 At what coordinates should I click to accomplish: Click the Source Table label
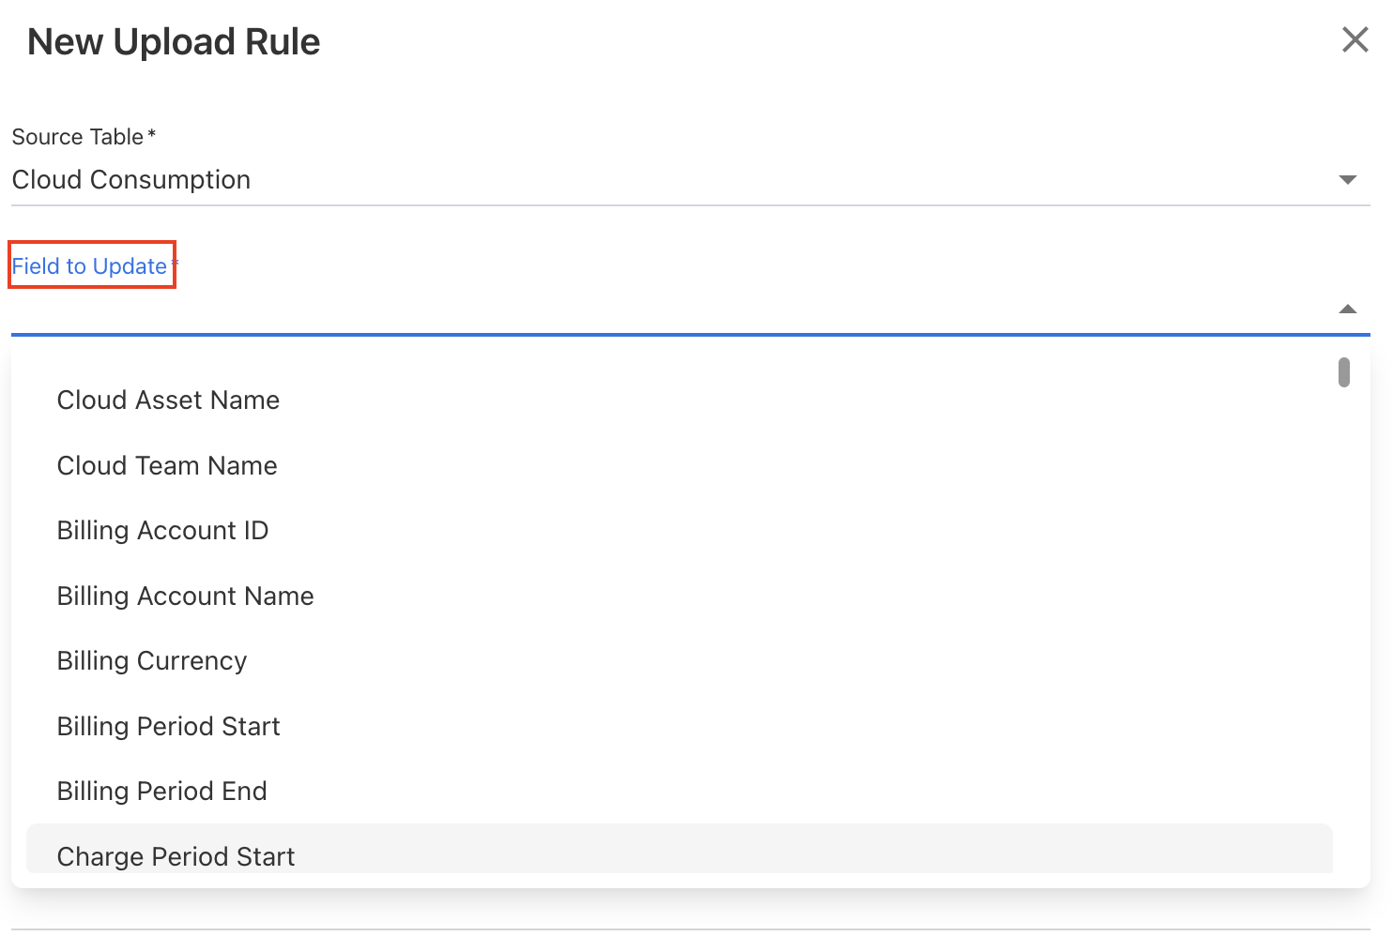[77, 137]
